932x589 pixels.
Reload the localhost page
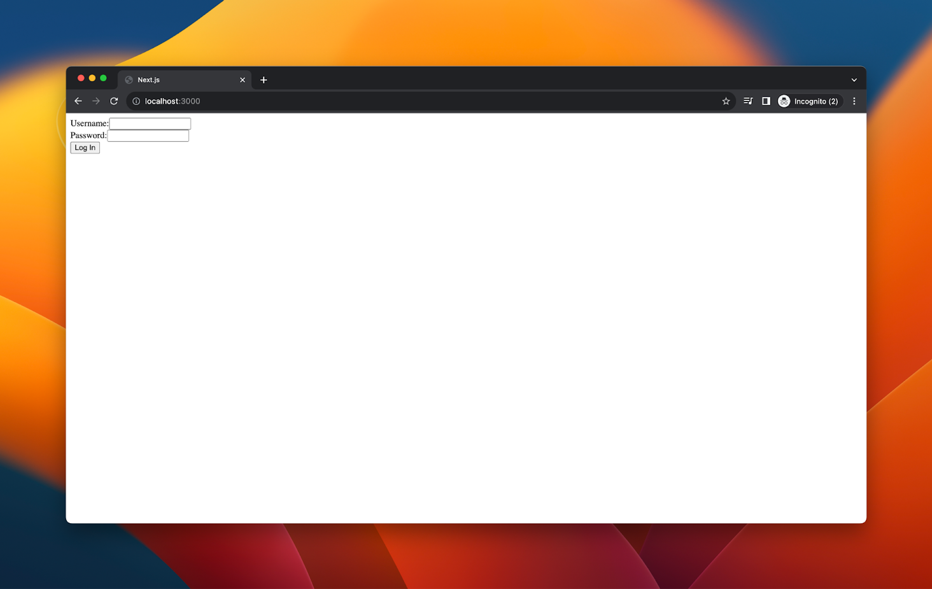click(114, 101)
